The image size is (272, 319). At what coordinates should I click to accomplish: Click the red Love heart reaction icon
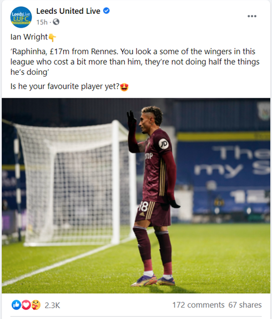[x=26, y=305]
